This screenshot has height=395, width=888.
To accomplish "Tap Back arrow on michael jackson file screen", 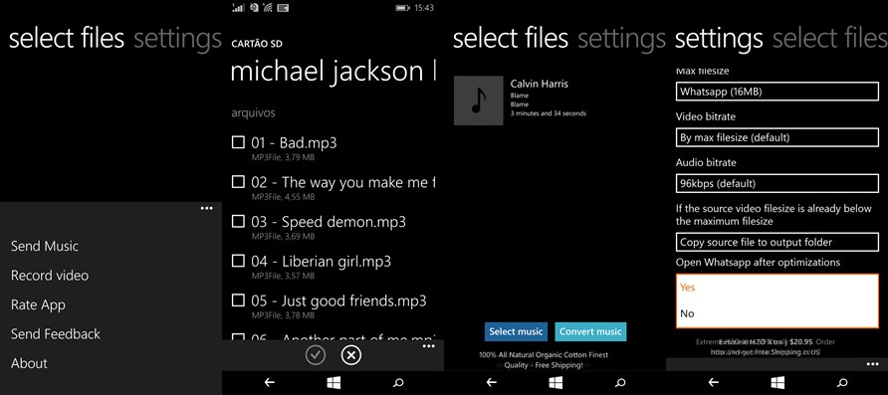I will [x=270, y=382].
